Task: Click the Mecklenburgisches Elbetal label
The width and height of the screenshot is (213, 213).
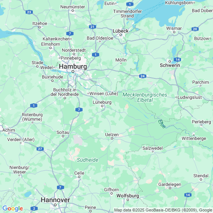Action: pyautogui.click(x=145, y=97)
